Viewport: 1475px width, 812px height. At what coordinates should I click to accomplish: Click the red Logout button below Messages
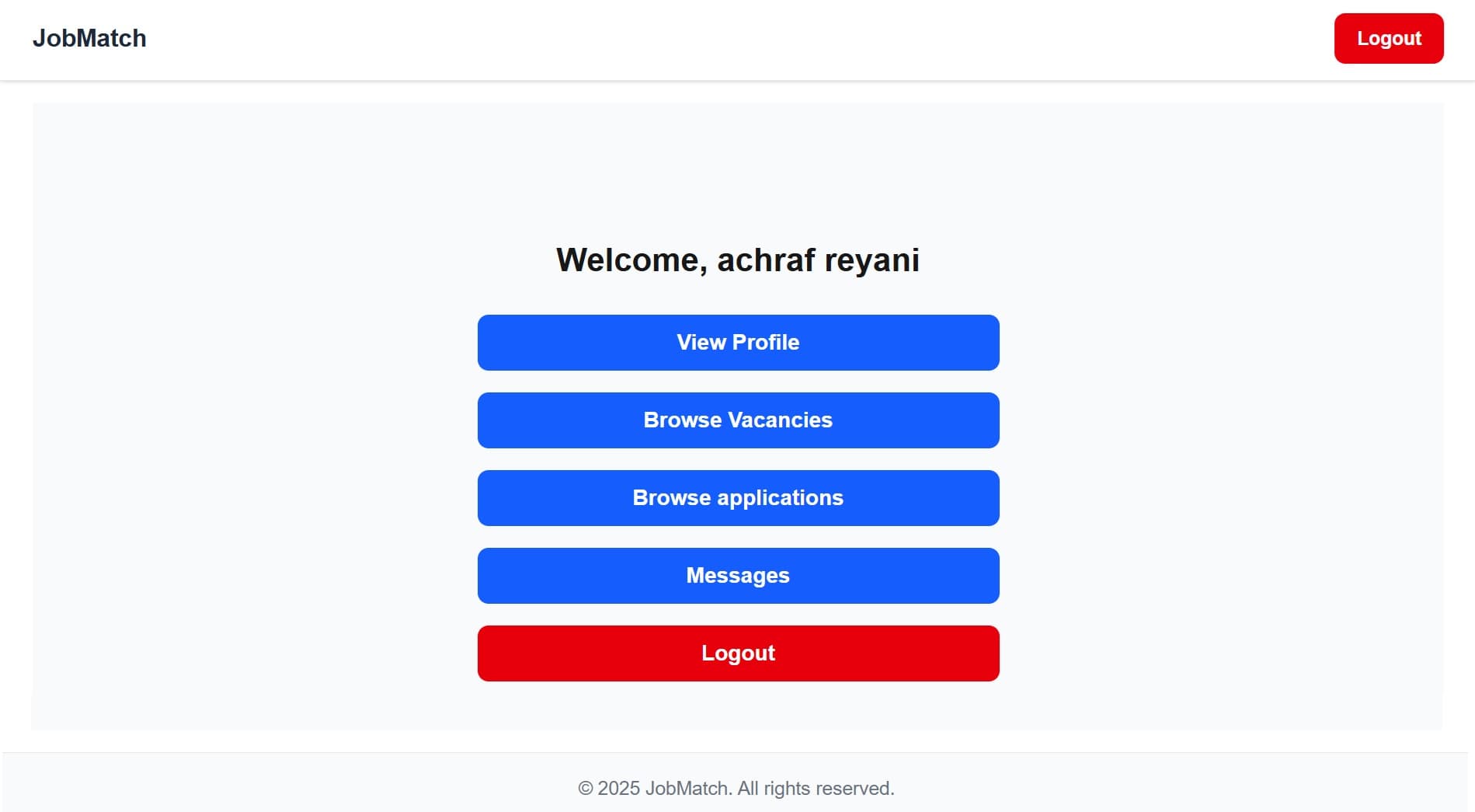(x=738, y=653)
